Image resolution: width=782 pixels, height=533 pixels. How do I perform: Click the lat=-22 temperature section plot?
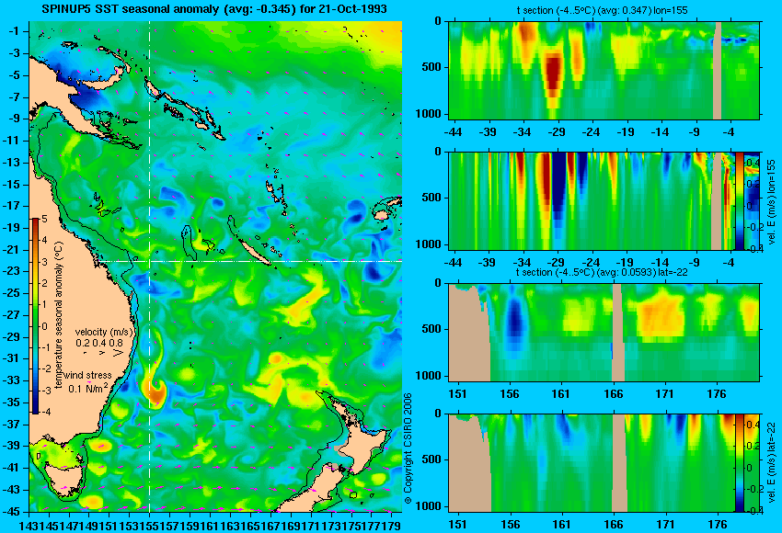click(x=604, y=333)
